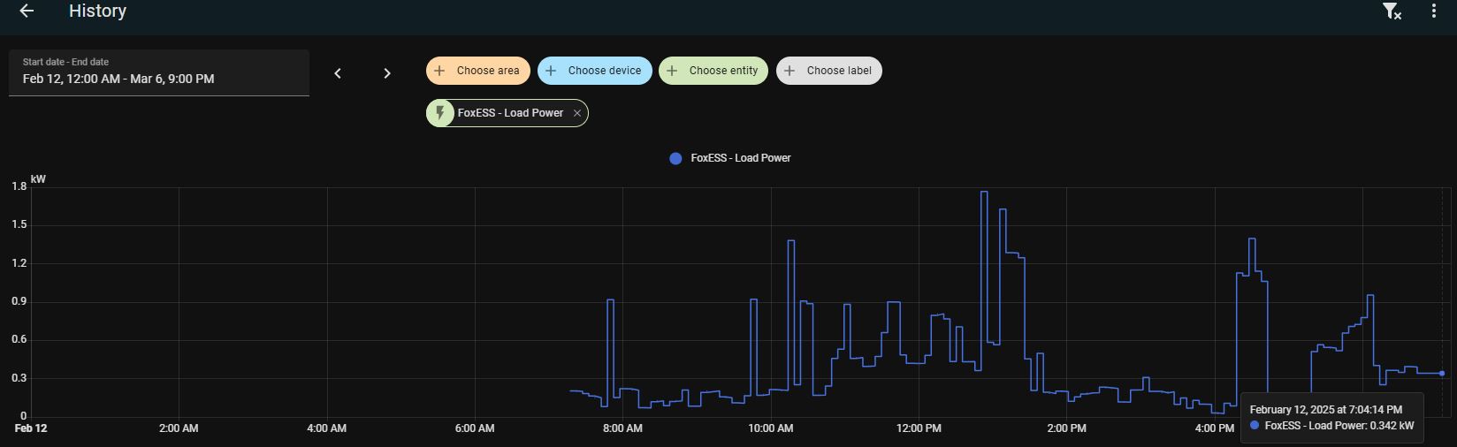Open the Choose entity picker
Image resolution: width=1457 pixels, height=447 pixels.
click(714, 71)
